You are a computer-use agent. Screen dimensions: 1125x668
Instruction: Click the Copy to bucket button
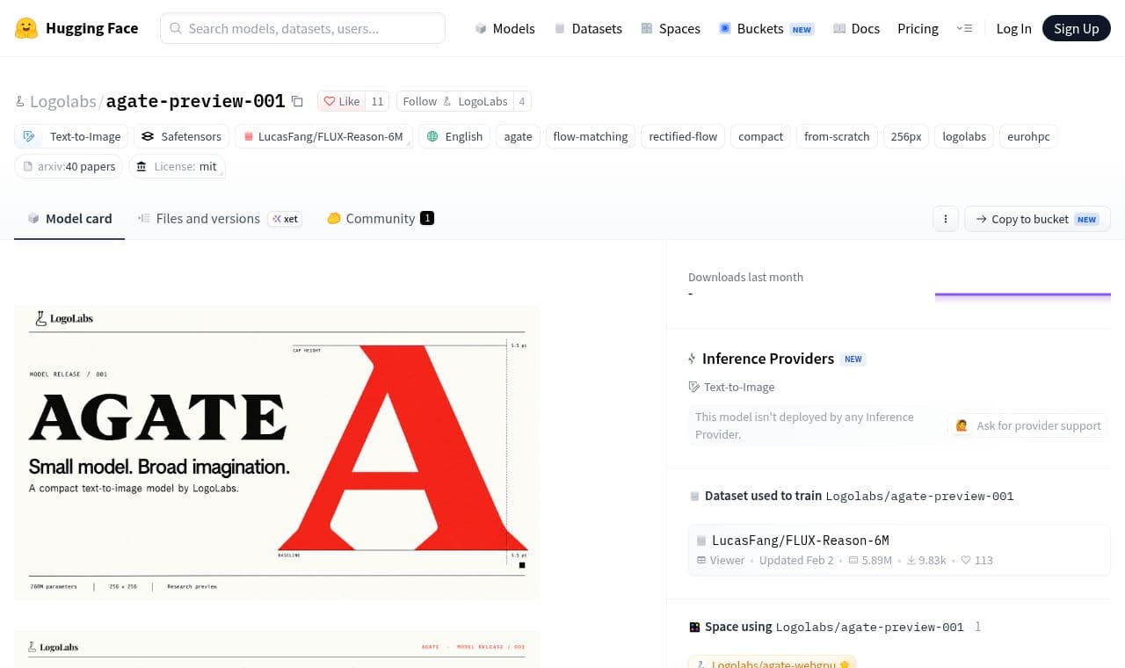(x=1037, y=219)
